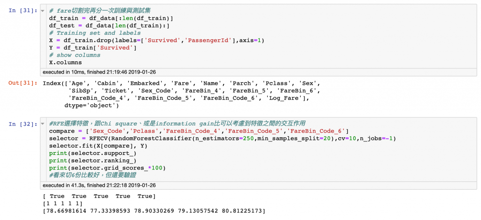Collapse cell 32 using its fold triangle
This screenshot has height=220, width=481.
[x=42, y=124]
